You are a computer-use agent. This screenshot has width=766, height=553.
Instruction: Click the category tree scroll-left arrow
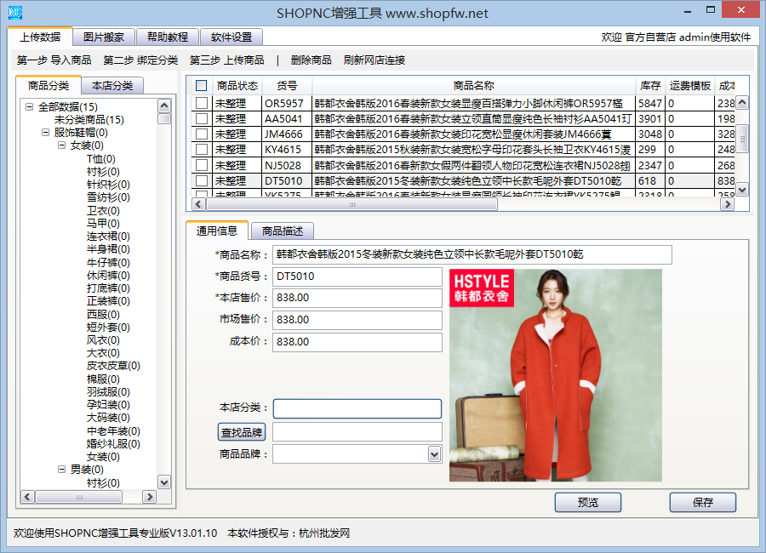(x=27, y=497)
